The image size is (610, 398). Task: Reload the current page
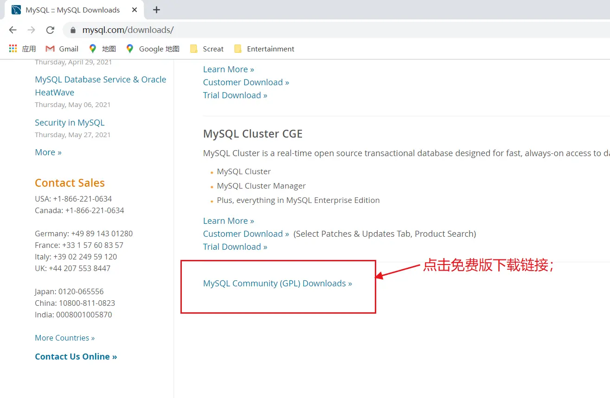pyautogui.click(x=50, y=30)
